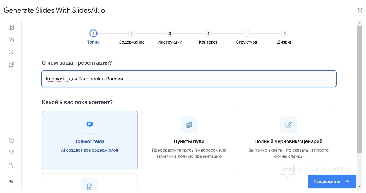Go to step 2 'Содержание'

(x=132, y=34)
